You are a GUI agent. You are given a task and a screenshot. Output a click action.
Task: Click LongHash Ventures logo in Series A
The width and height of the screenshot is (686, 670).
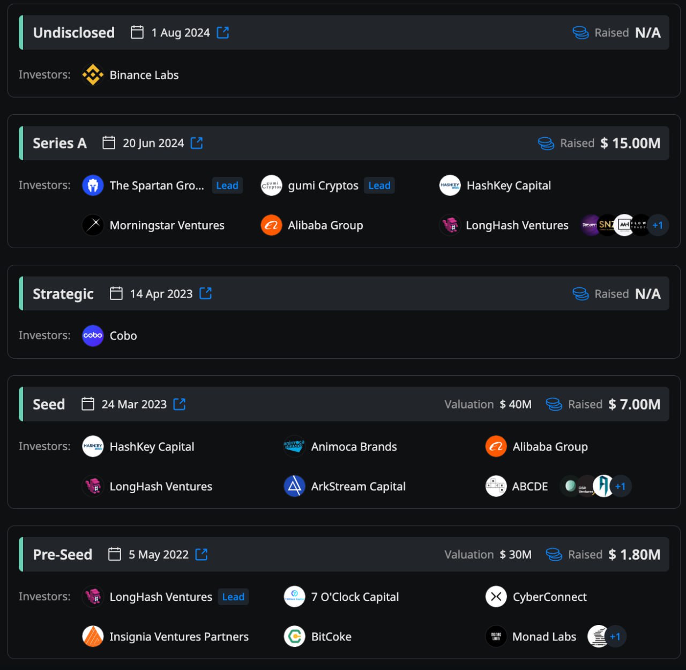click(450, 225)
